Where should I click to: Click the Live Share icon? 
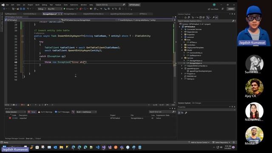coord(209,9)
